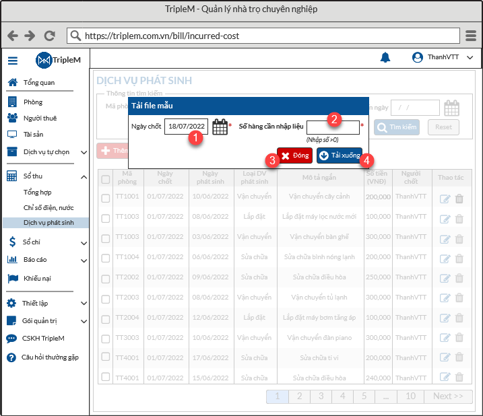The width and height of the screenshot is (483, 416).
Task: Click edit icon for TT1001 first row
Action: coord(445,199)
